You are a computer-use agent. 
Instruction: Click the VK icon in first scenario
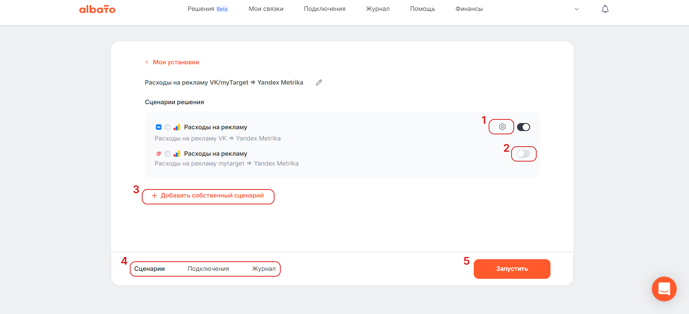(159, 127)
